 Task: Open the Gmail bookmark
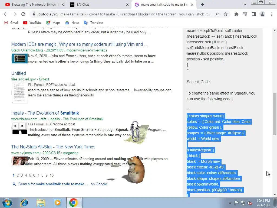click(x=11, y=23)
